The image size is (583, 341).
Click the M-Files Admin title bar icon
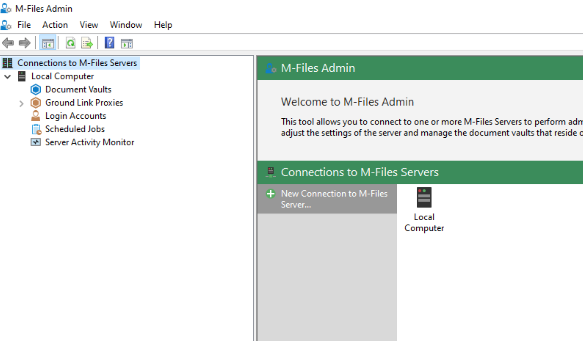point(6,8)
